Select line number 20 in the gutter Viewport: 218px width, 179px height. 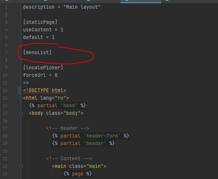5,151
